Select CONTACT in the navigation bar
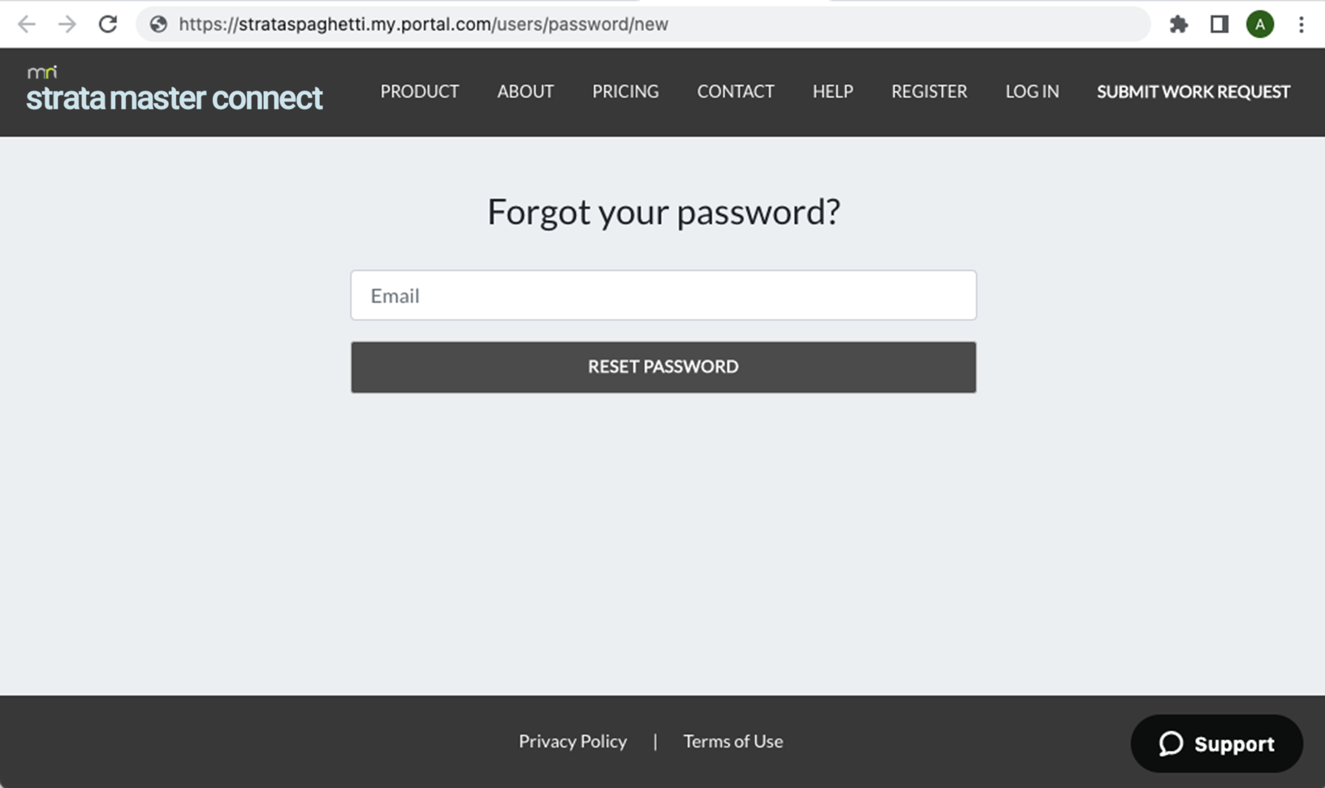The height and width of the screenshot is (788, 1325). point(736,92)
